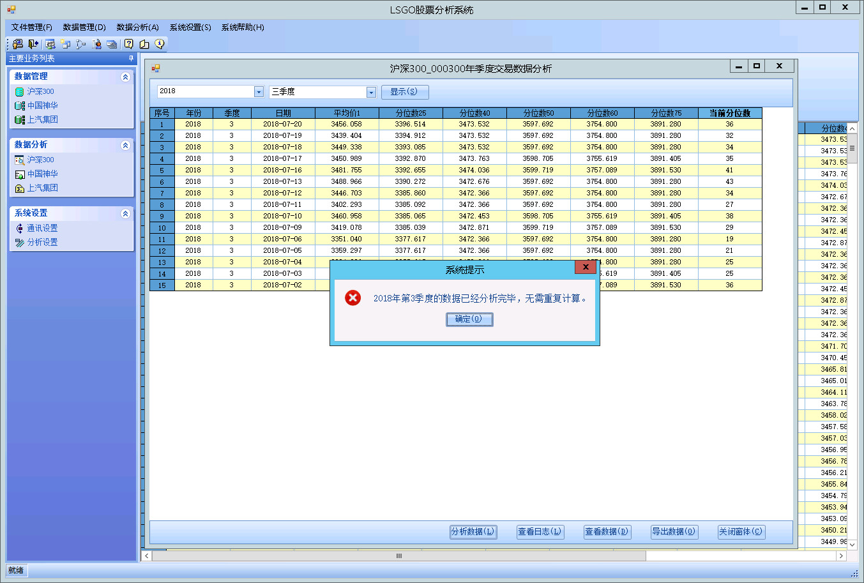This screenshot has width=864, height=583.
Task: Click the info bubble about toolbar icon
Action: [160, 44]
